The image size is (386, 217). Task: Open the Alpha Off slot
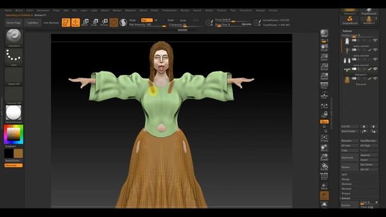point(14,77)
